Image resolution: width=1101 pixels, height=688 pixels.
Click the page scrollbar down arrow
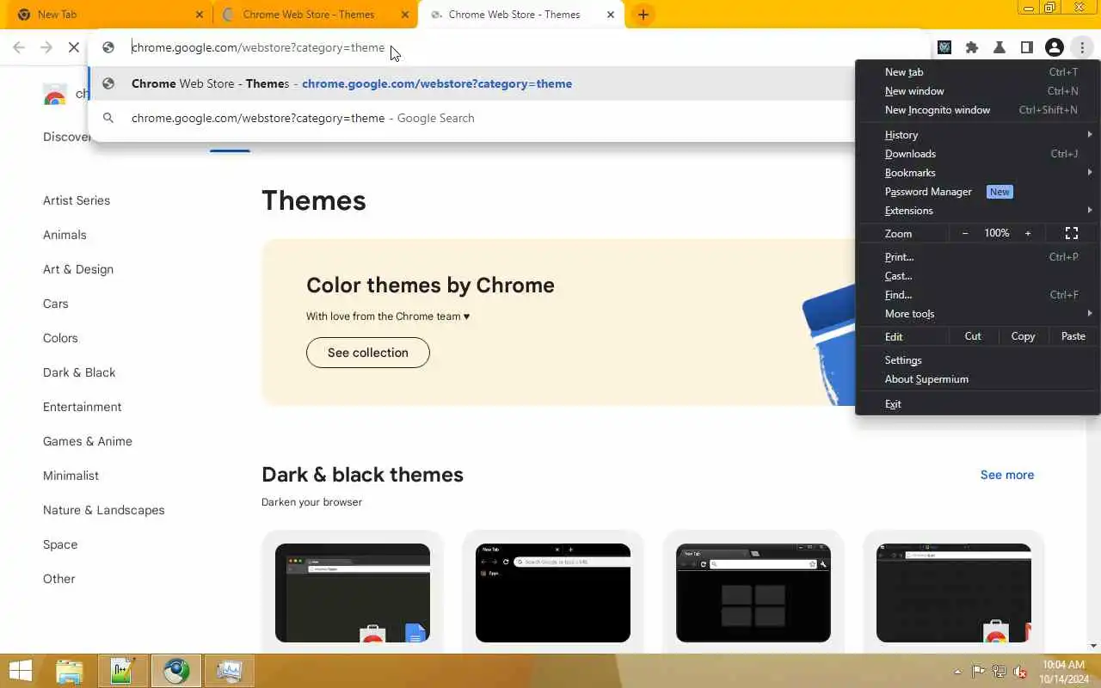(1093, 646)
